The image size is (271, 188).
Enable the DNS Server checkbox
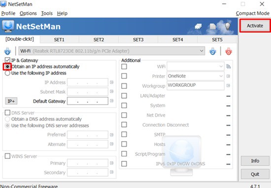tap(7, 113)
